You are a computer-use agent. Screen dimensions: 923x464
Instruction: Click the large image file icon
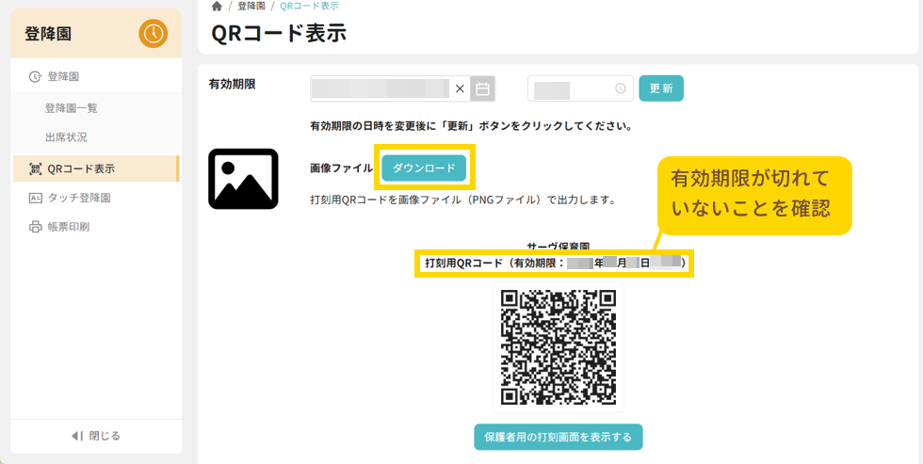tap(243, 179)
